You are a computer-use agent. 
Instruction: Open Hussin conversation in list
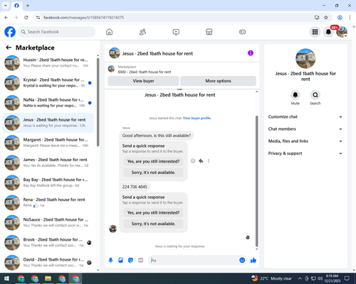click(48, 62)
